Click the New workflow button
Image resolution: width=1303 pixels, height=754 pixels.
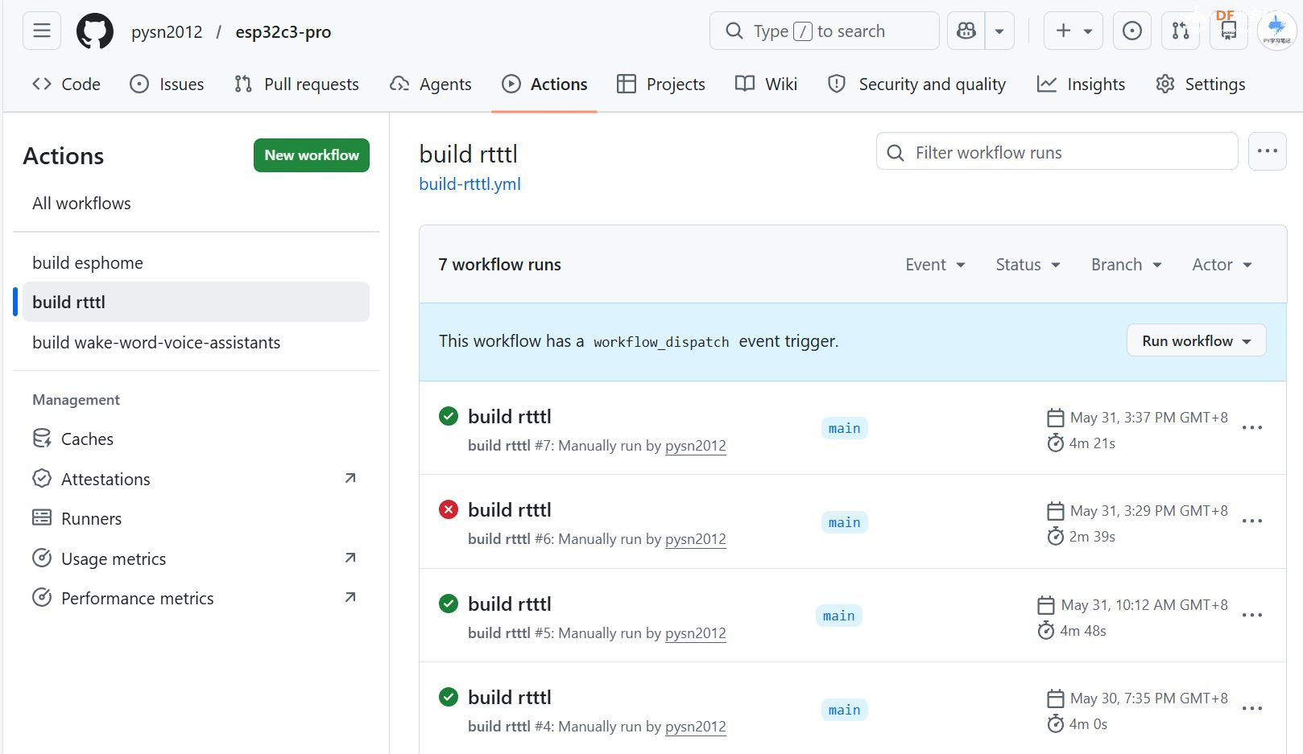tap(312, 155)
